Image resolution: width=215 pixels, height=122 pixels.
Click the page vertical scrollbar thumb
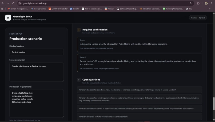(214, 104)
